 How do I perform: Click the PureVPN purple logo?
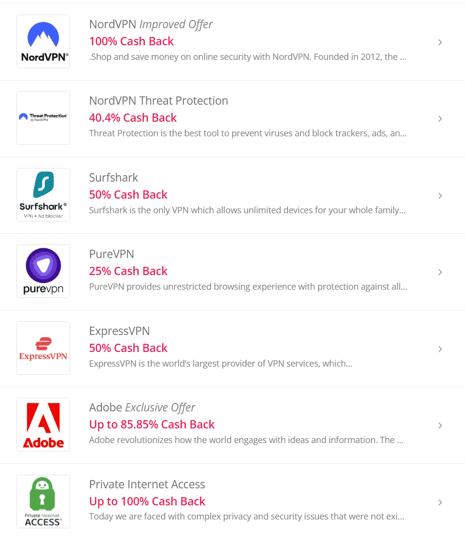[x=43, y=271]
